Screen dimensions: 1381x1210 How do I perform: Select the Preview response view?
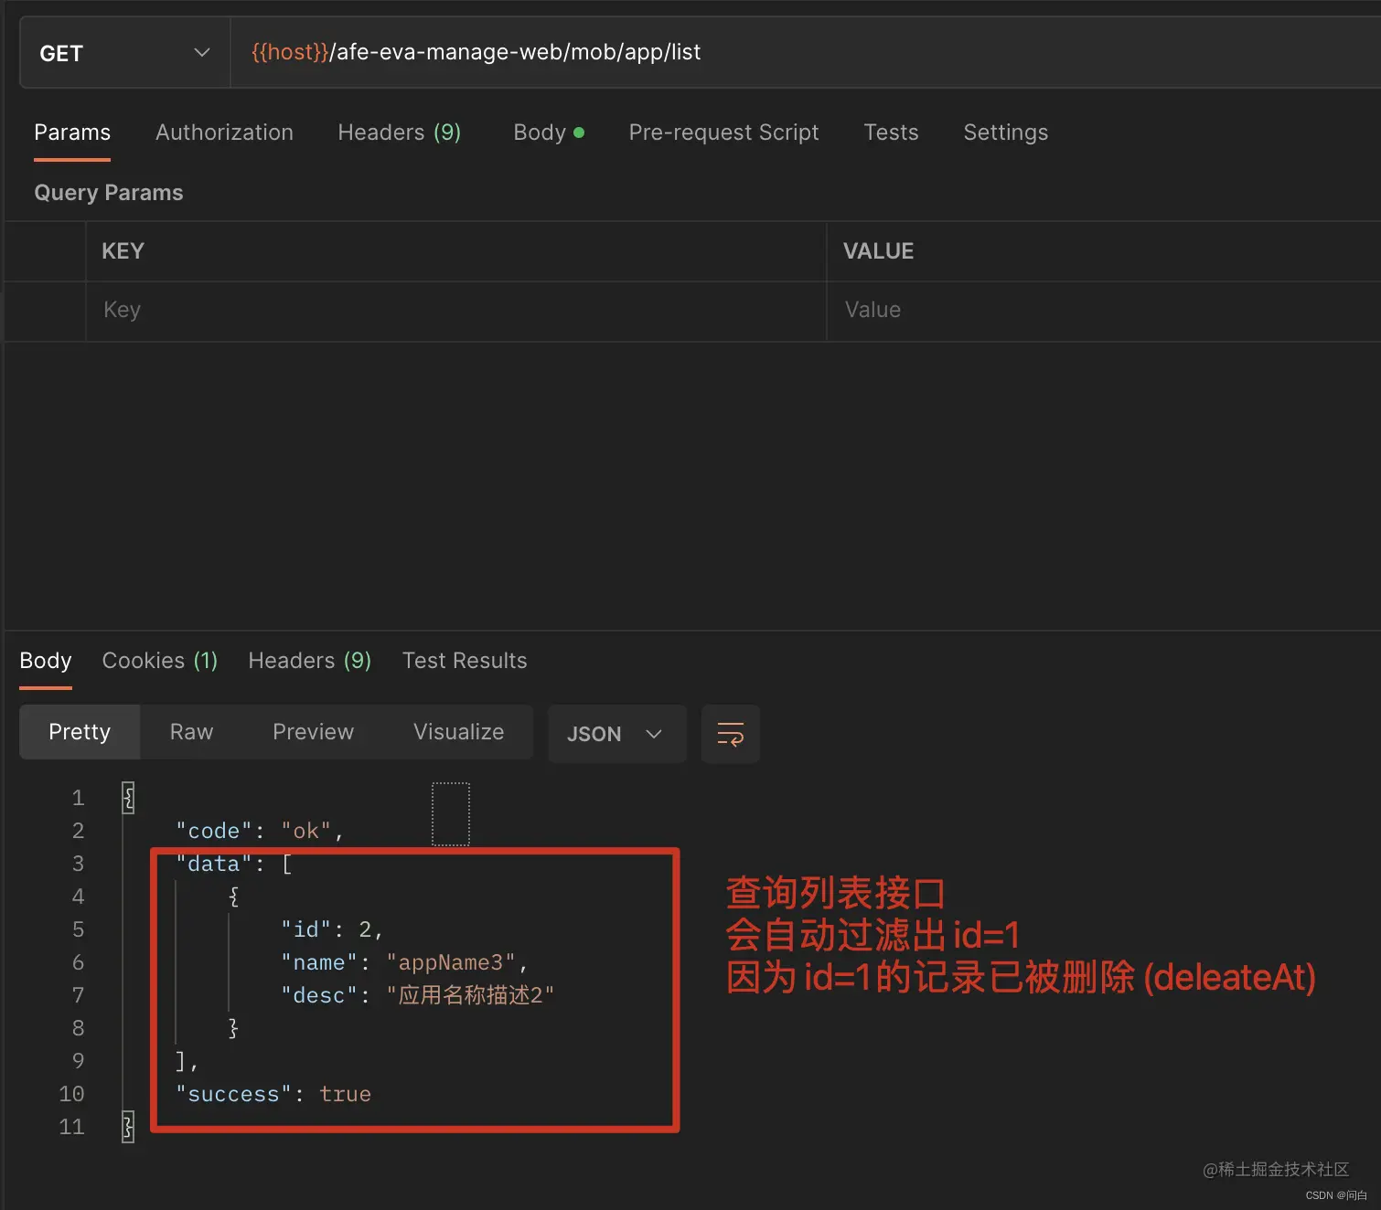point(313,731)
